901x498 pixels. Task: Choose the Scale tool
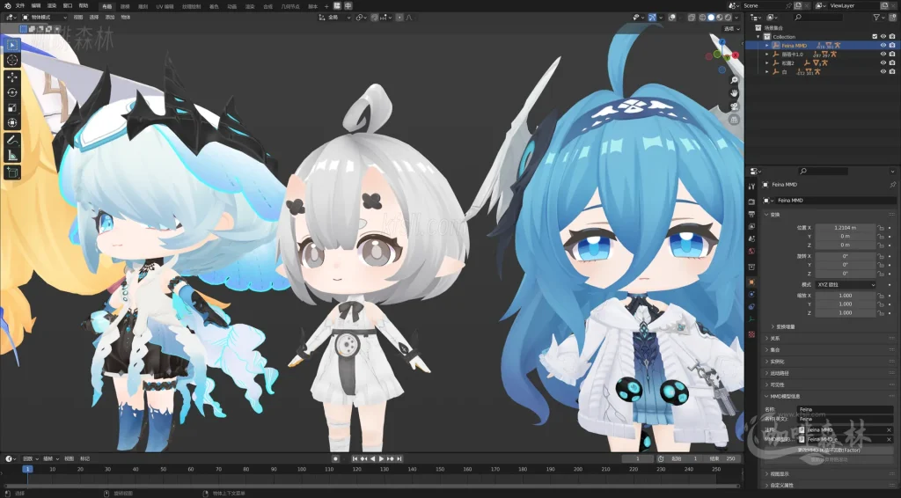click(12, 107)
